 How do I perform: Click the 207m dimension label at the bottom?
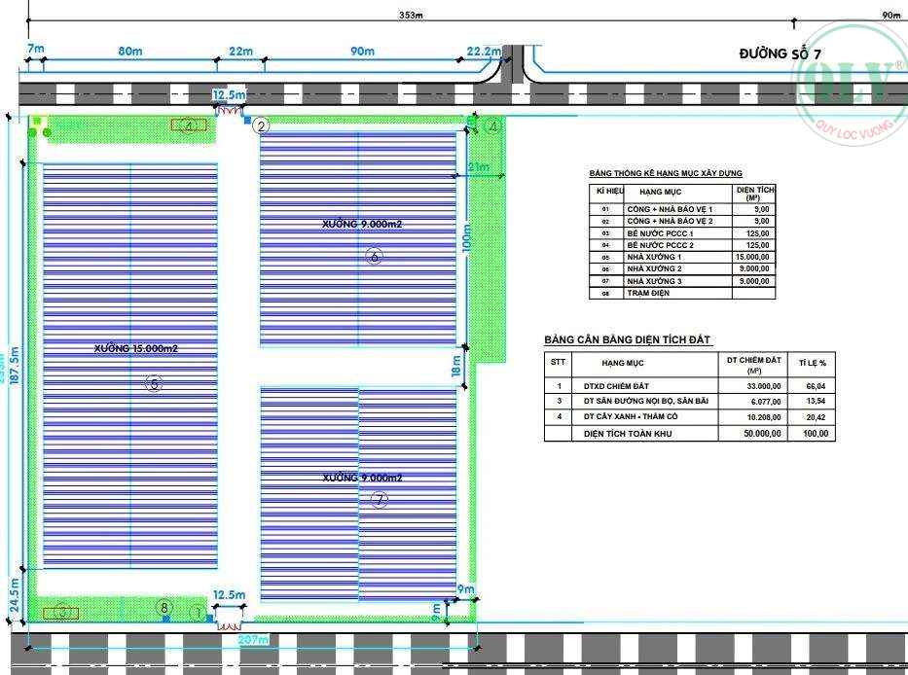[x=251, y=640]
